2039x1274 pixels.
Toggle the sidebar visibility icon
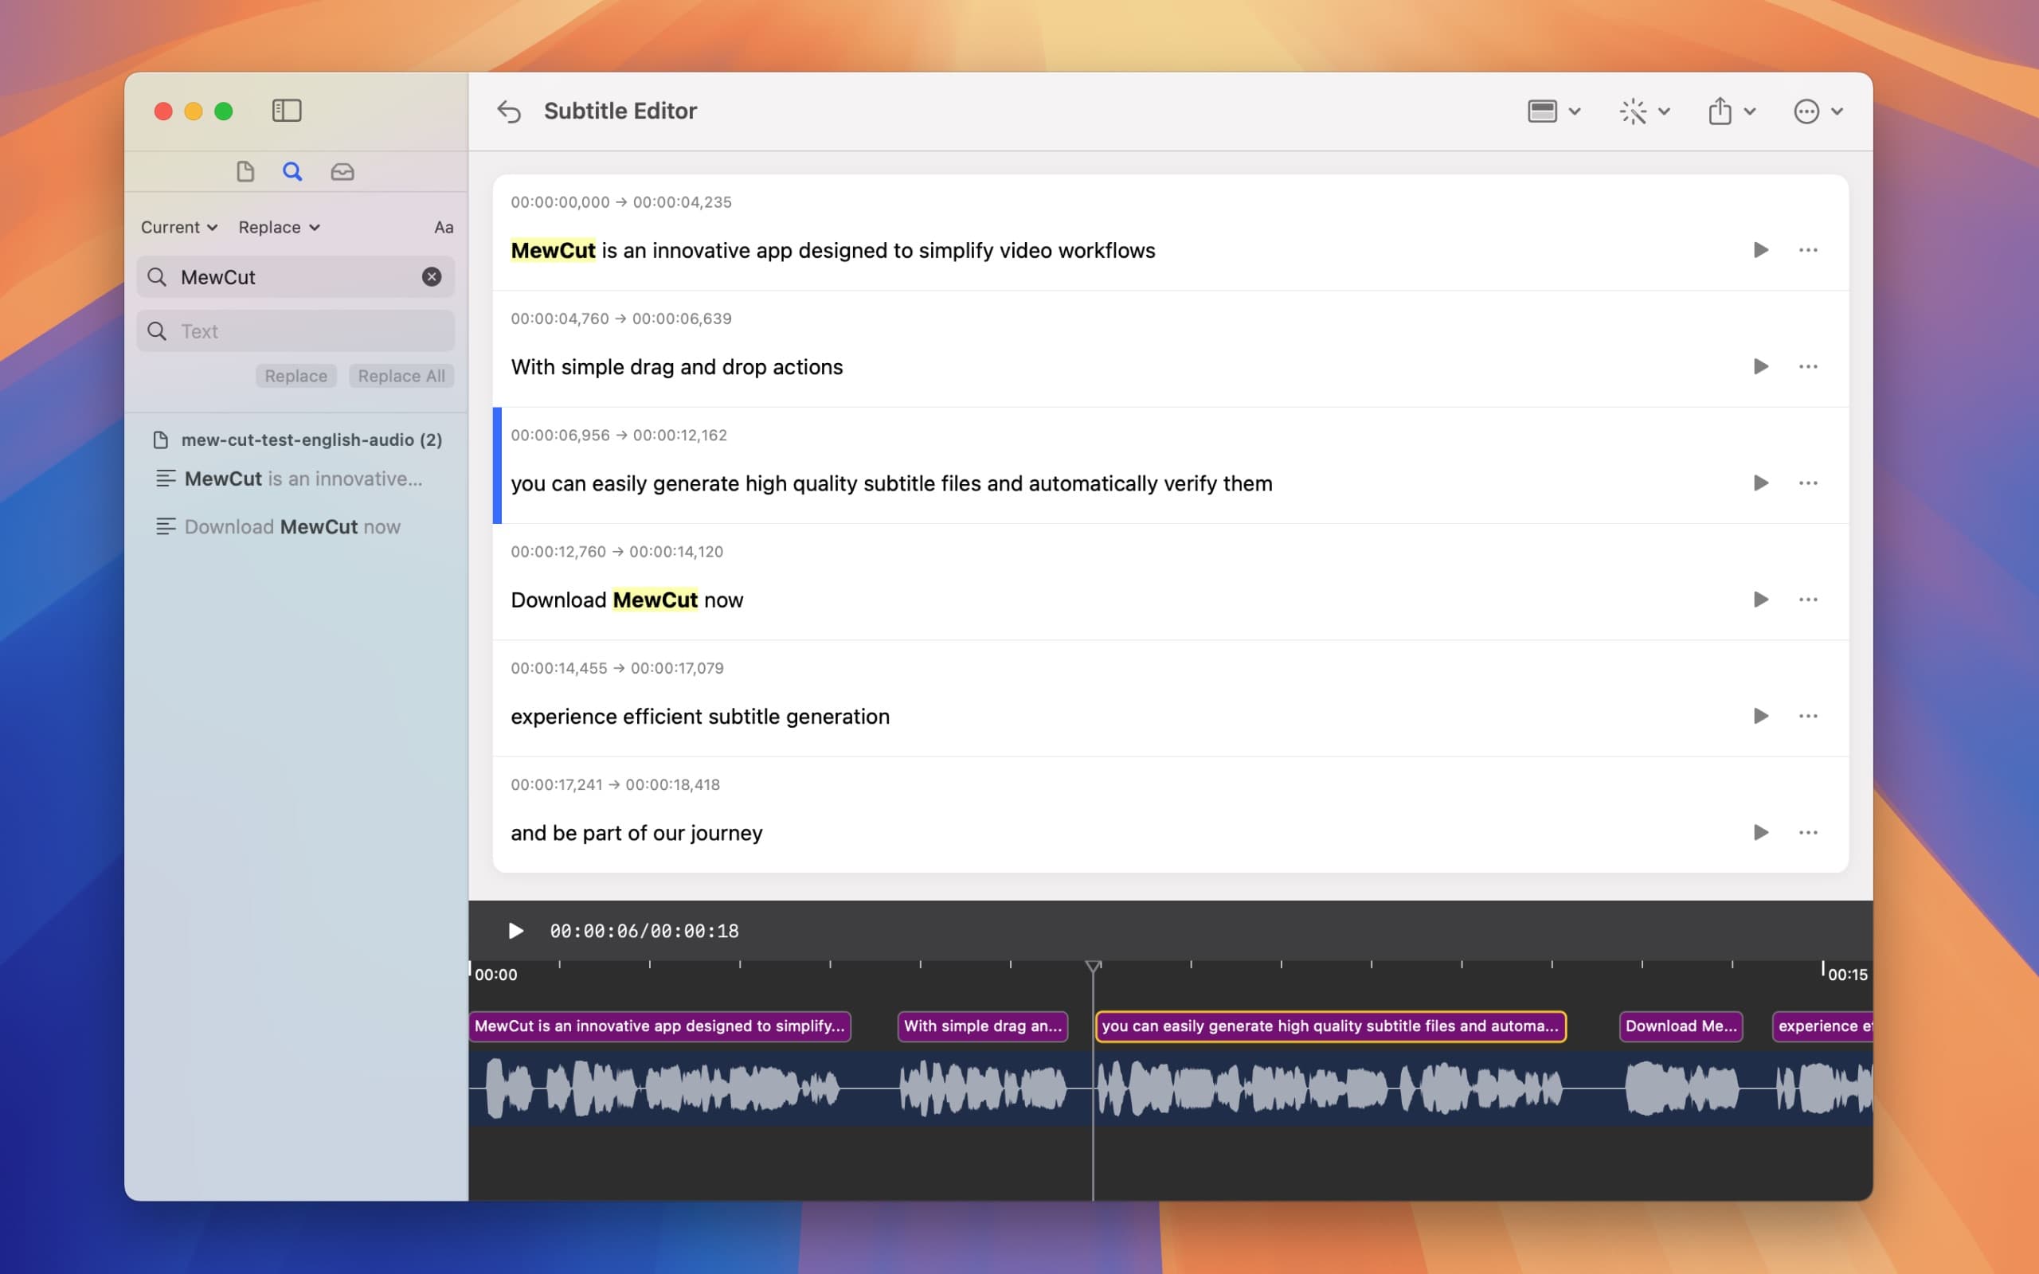[287, 111]
